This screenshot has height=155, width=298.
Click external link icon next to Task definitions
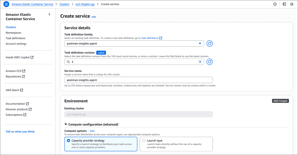click(161, 38)
